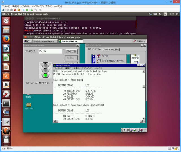The height and width of the screenshot is (152, 181).
Task: Click the 受信トレイ desktop icon
Action: [x=29, y=96]
